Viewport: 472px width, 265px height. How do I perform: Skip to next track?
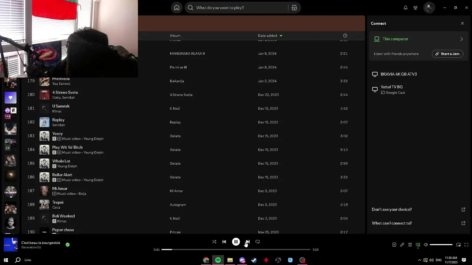(247, 242)
